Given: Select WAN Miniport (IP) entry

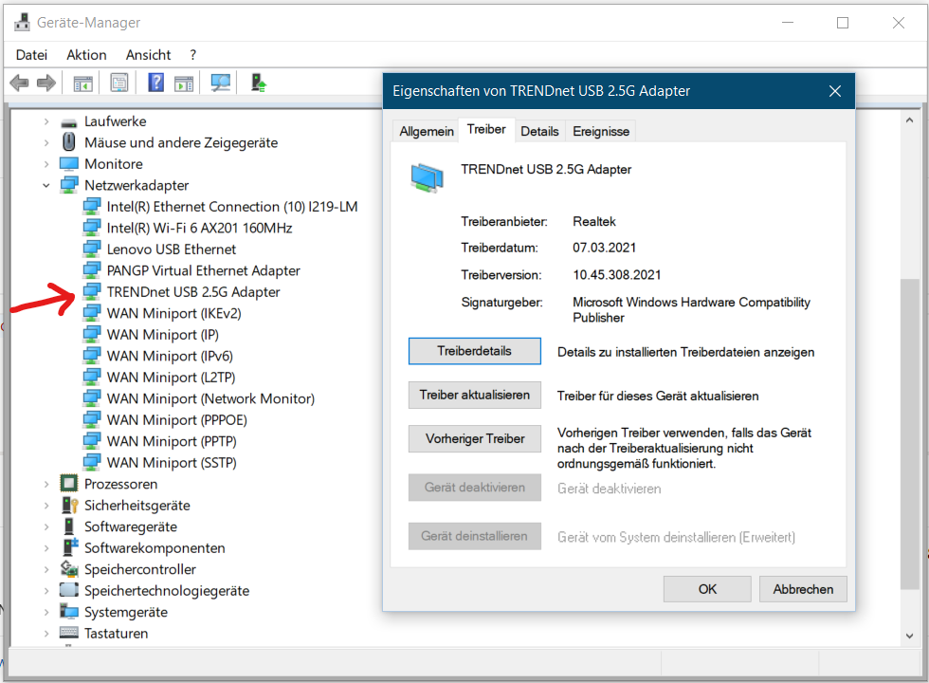Looking at the screenshot, I should pos(163,335).
